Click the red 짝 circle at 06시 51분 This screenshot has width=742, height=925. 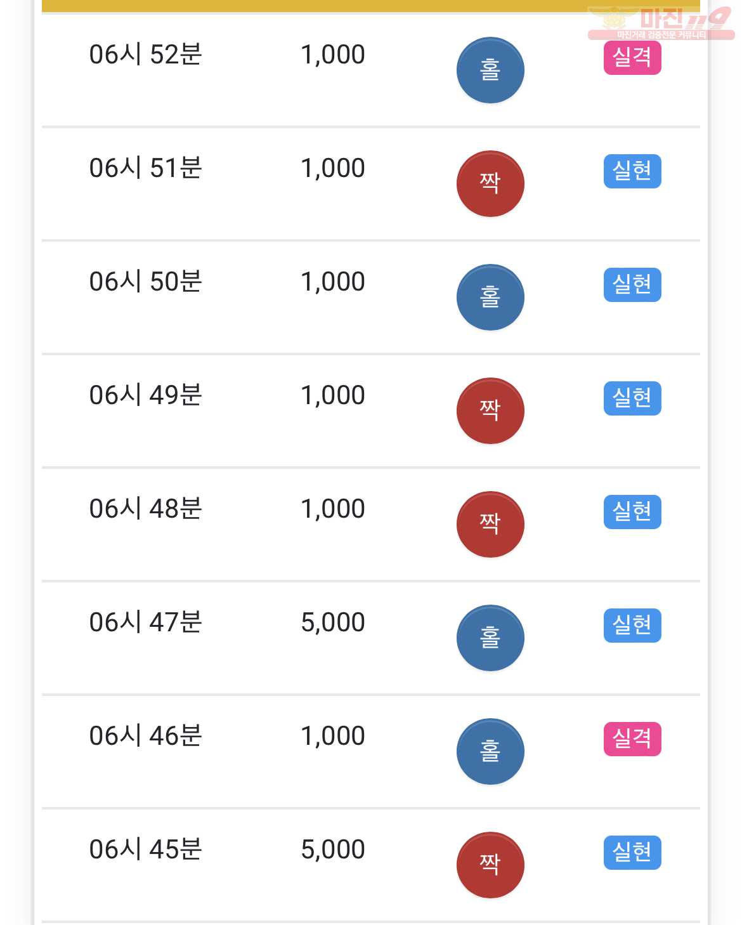(x=490, y=184)
